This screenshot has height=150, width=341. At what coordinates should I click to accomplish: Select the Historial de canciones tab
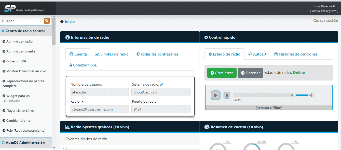296,54
